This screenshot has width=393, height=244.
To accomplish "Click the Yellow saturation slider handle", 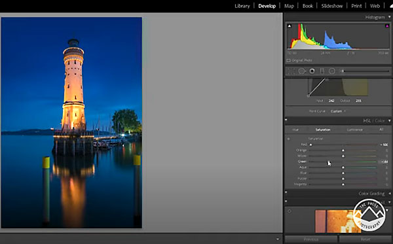I will [343, 156].
